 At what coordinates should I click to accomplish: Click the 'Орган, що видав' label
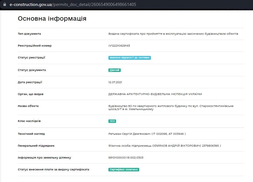(x=30, y=94)
